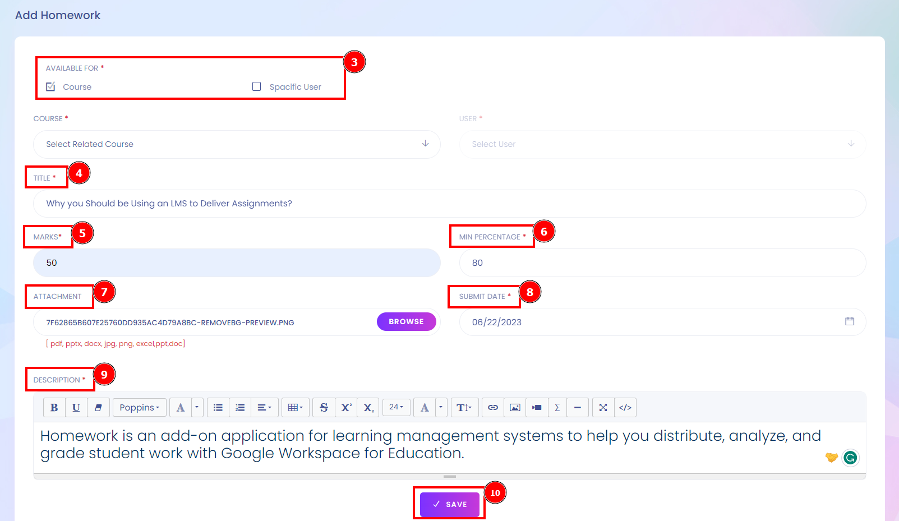Apply strikethrough formatting
This screenshot has width=899, height=521.
(324, 408)
